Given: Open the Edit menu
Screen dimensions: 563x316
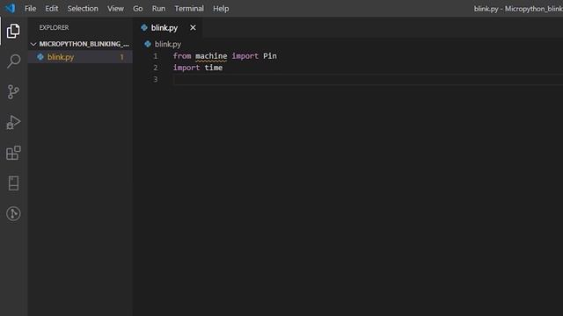Looking at the screenshot, I should point(52,8).
